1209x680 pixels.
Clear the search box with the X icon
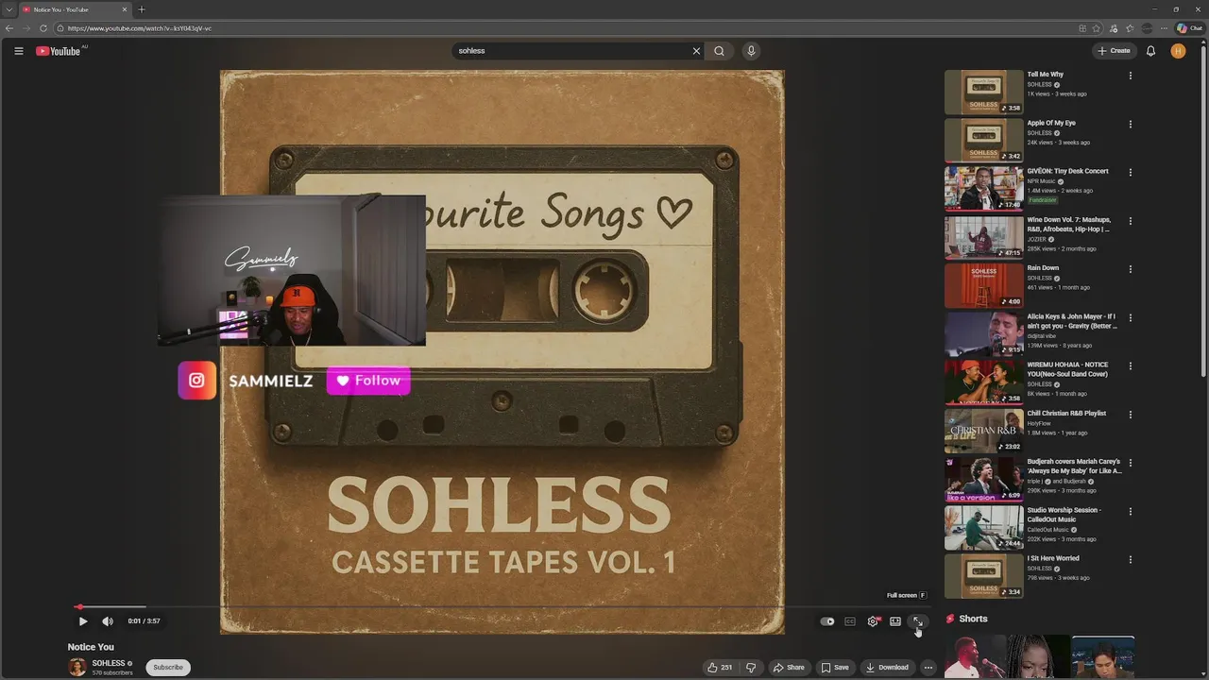pos(696,51)
